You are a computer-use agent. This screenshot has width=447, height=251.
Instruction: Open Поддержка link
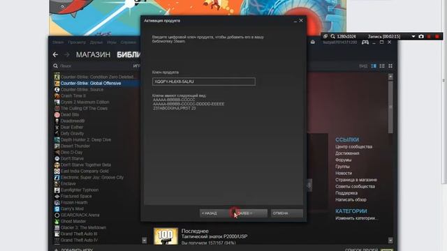pos(346,193)
